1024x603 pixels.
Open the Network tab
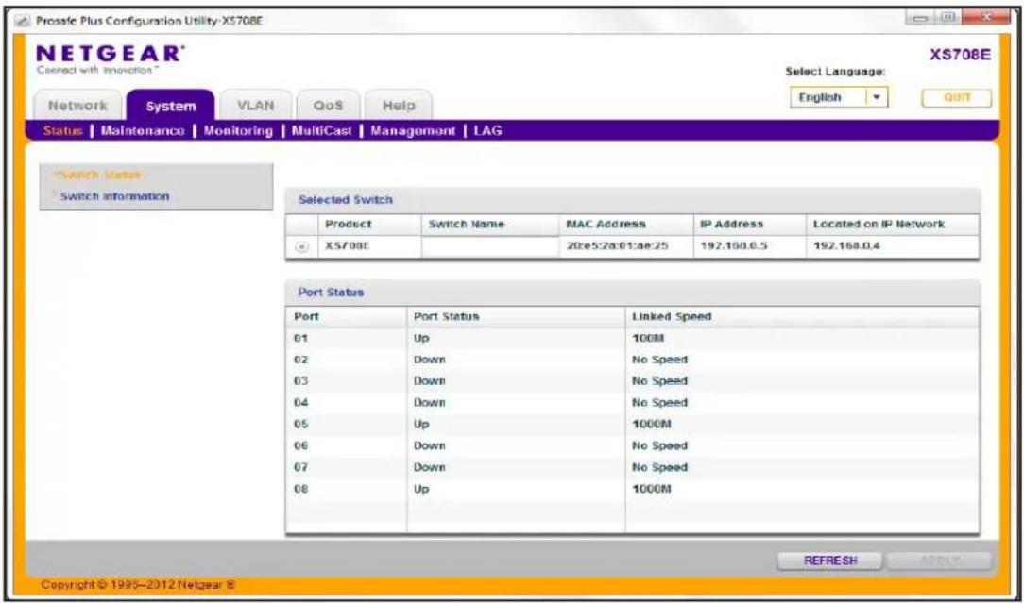pyautogui.click(x=77, y=106)
